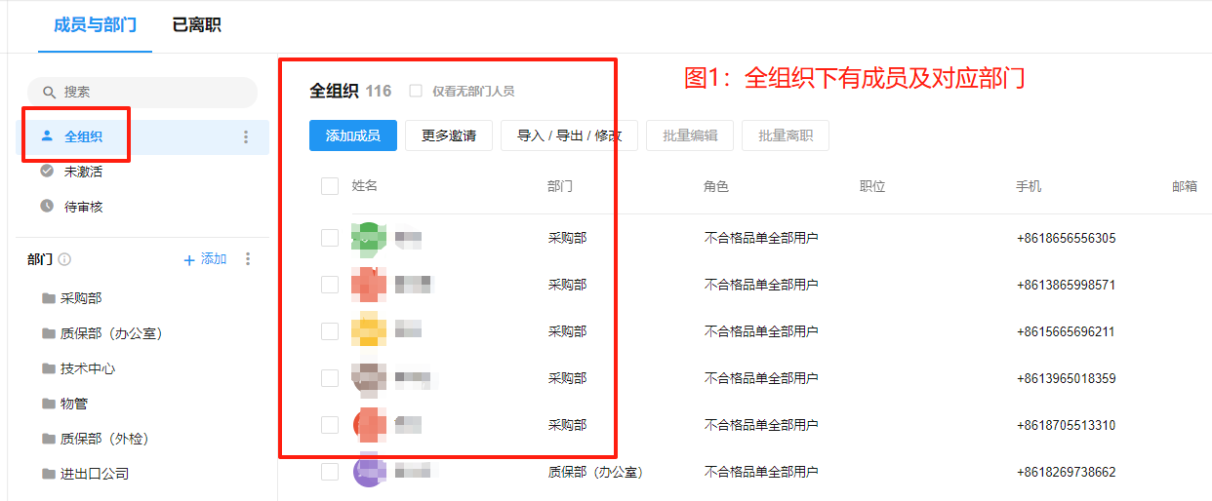Select 质保部（外检） in department tree

pyautogui.click(x=104, y=439)
